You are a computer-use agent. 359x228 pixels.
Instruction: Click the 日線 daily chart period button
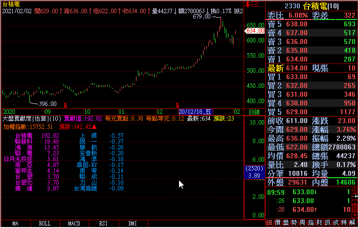(254, 112)
